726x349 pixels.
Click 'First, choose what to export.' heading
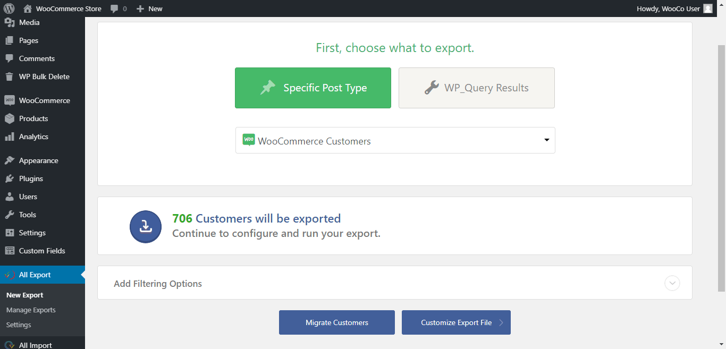[x=395, y=48]
